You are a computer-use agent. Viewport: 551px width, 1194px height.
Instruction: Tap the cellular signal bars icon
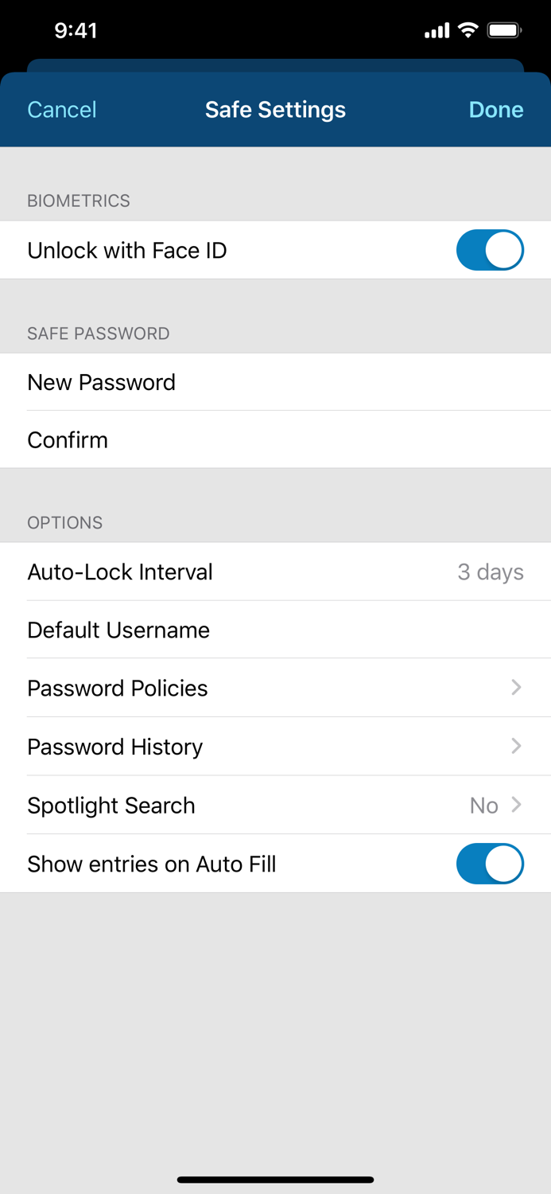[x=436, y=30]
